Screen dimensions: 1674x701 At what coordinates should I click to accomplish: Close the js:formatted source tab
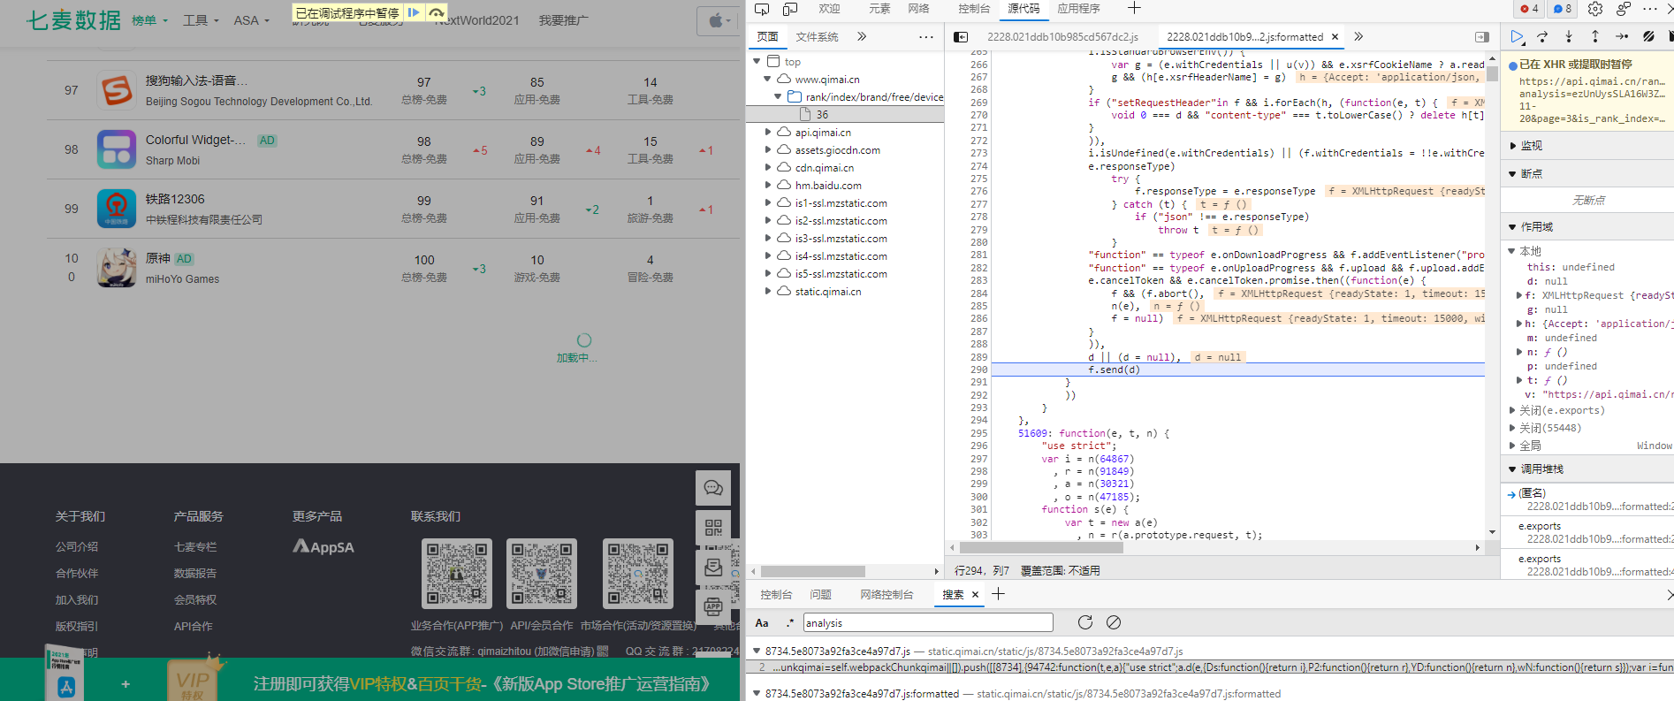tap(1335, 37)
